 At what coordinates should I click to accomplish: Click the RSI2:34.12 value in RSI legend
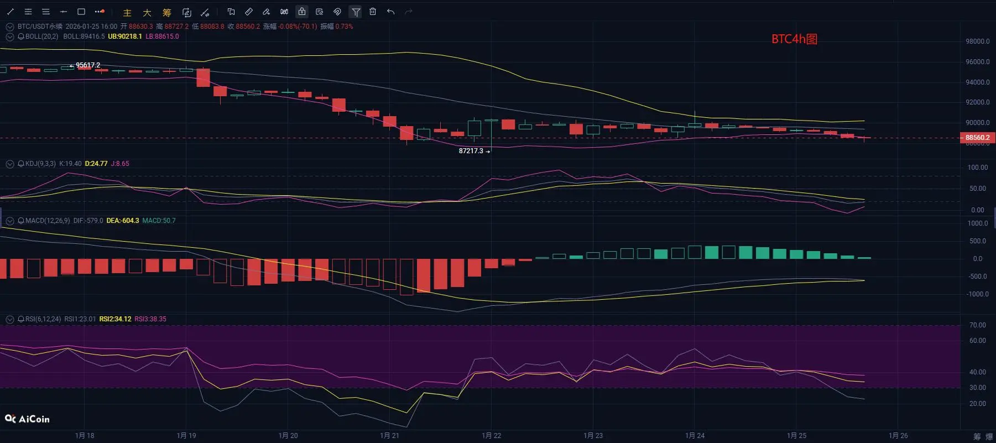click(x=116, y=319)
